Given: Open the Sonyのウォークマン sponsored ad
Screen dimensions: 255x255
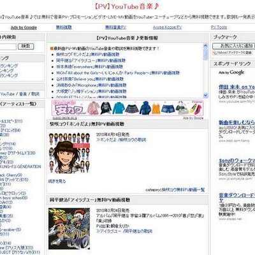Looking at the screenshot, I should (237, 161).
